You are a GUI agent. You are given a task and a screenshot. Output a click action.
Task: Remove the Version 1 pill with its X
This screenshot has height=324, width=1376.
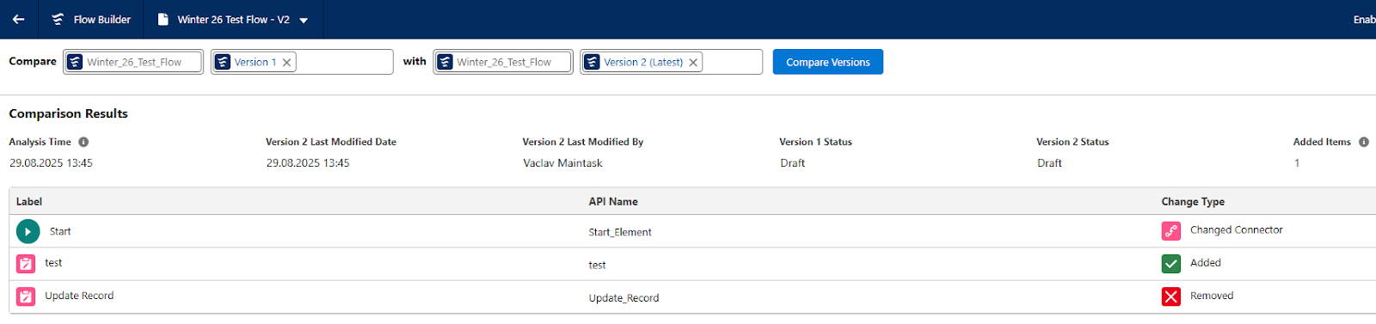(x=287, y=62)
